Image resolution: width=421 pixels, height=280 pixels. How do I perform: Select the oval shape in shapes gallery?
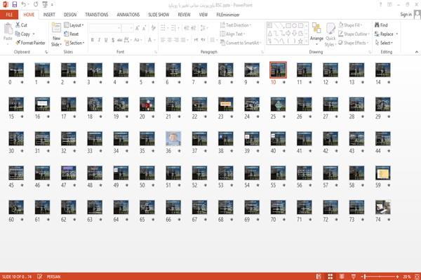[295, 26]
